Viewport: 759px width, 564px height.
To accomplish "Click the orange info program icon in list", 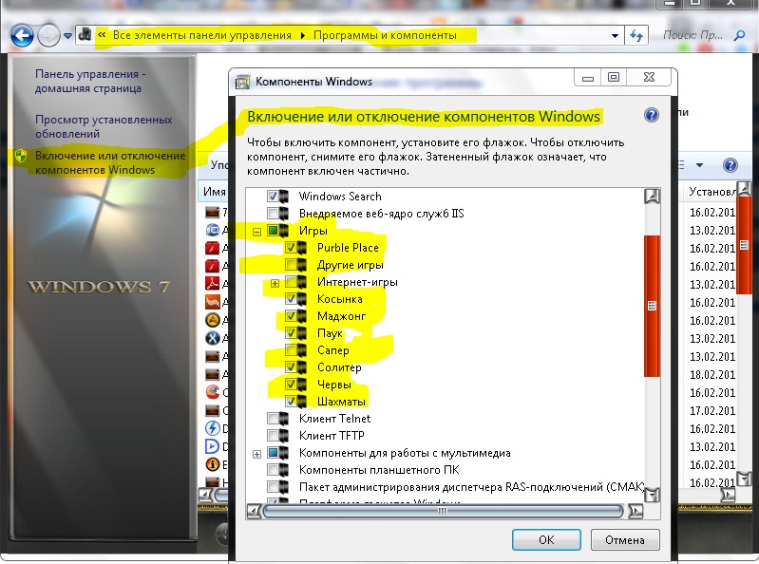I will click(213, 464).
